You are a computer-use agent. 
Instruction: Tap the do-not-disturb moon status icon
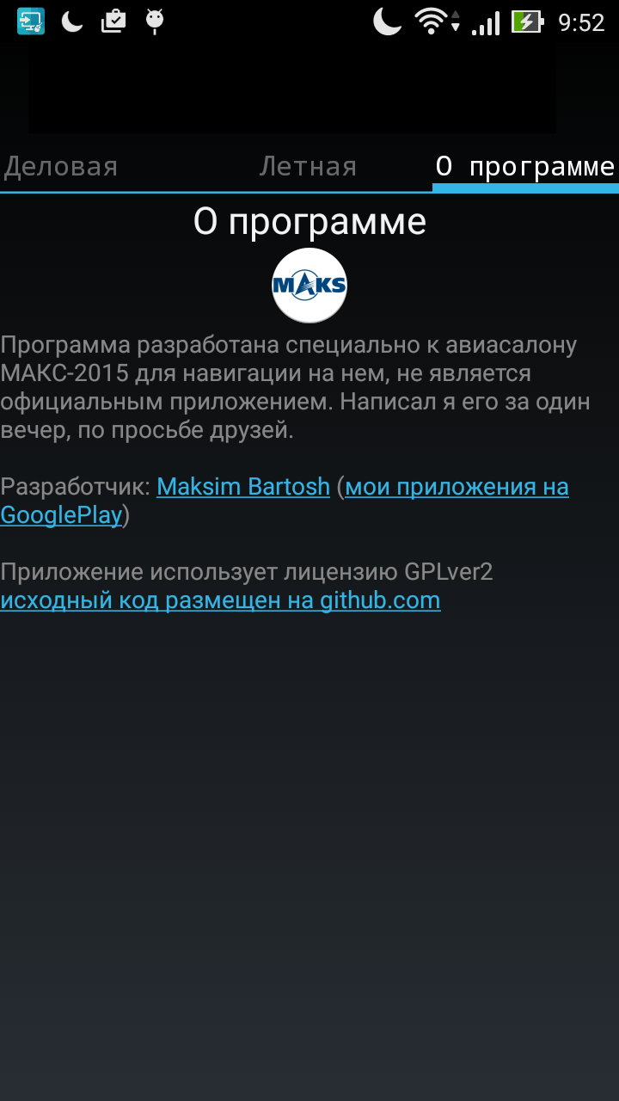click(388, 22)
